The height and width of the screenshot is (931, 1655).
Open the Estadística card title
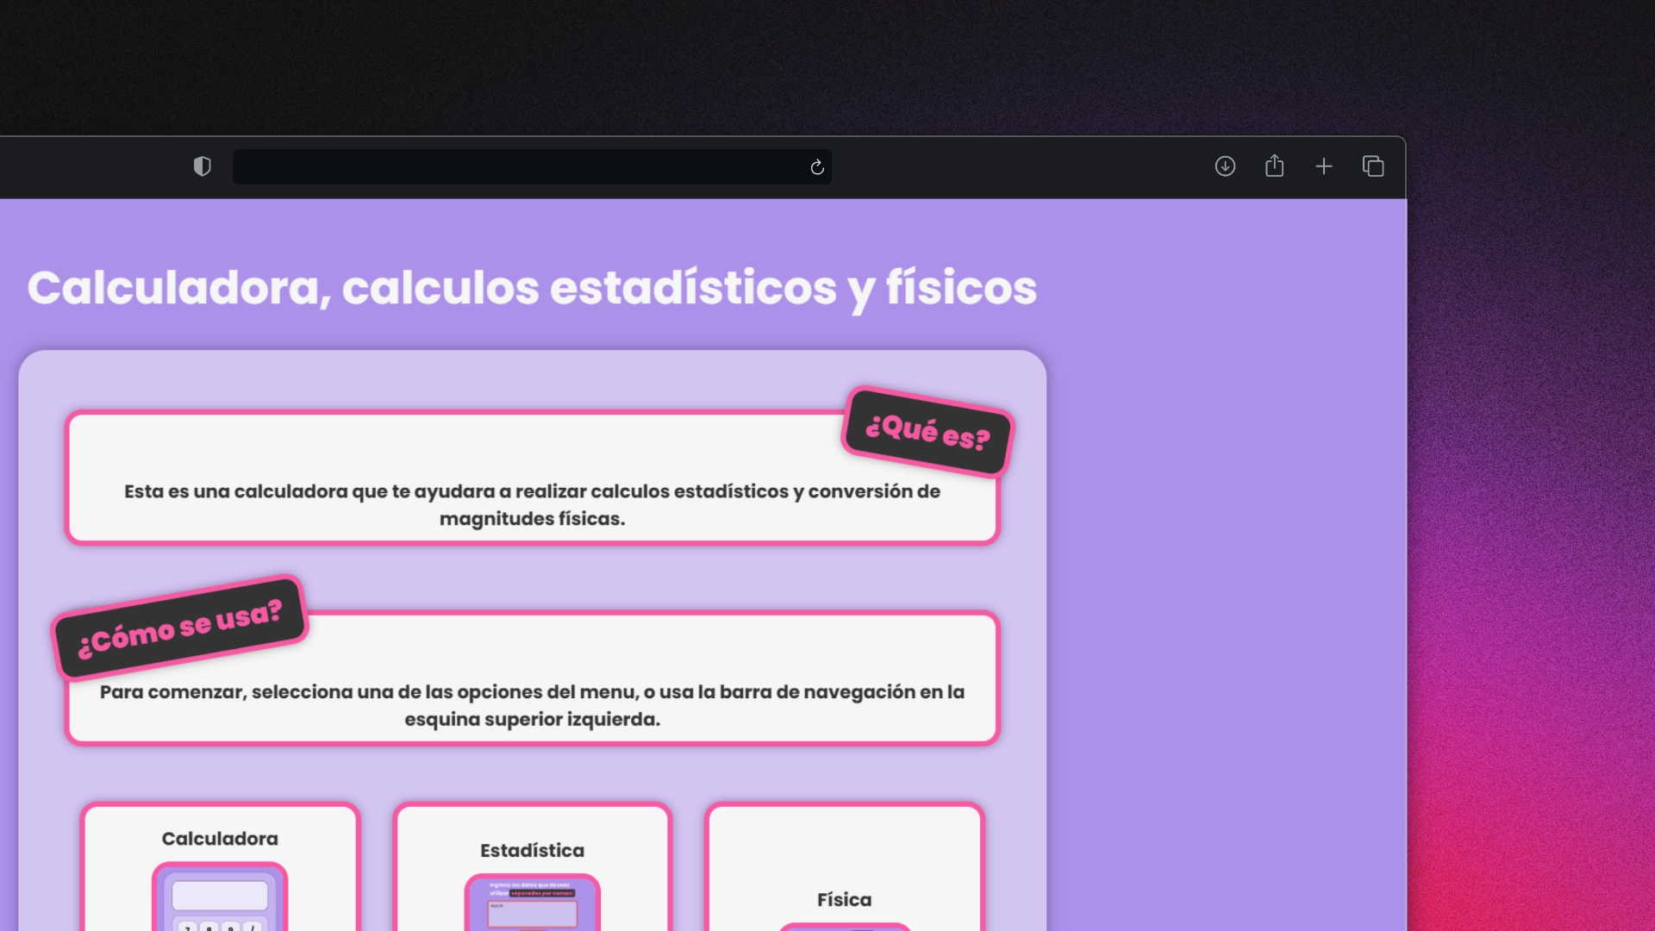point(532,851)
